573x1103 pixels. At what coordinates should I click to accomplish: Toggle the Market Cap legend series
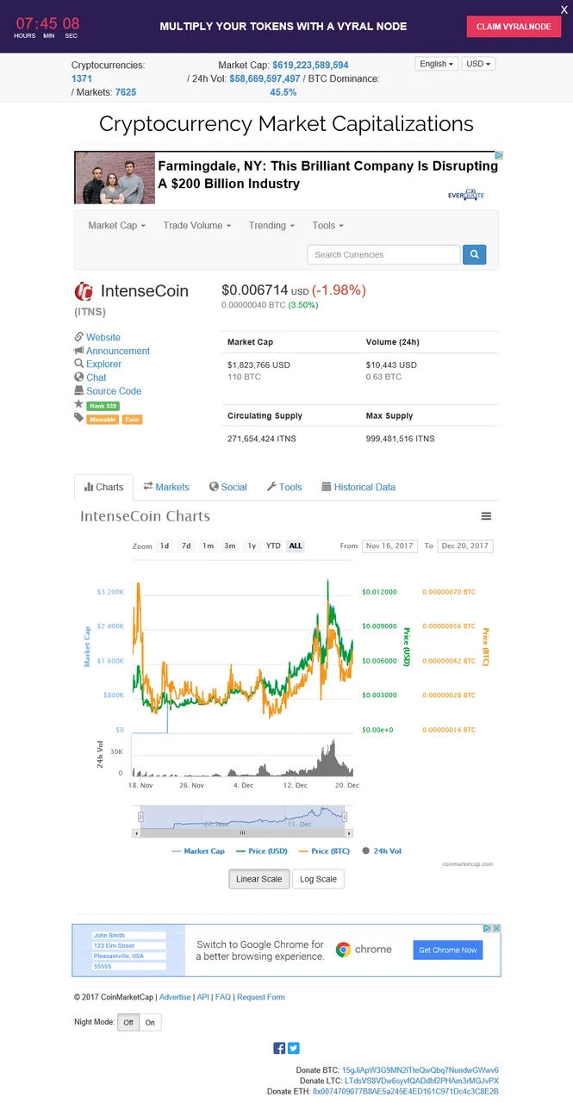click(x=198, y=851)
